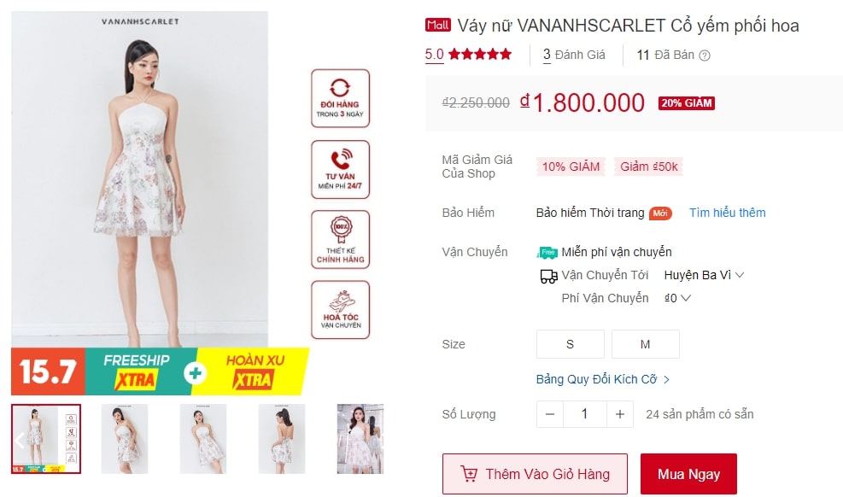Decrease quantity with the minus button
843x497 pixels.
coord(549,414)
